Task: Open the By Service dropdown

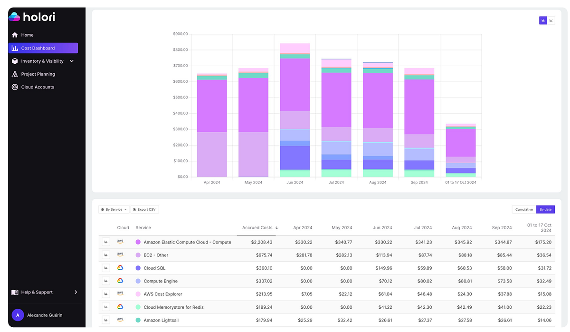Action: point(114,209)
